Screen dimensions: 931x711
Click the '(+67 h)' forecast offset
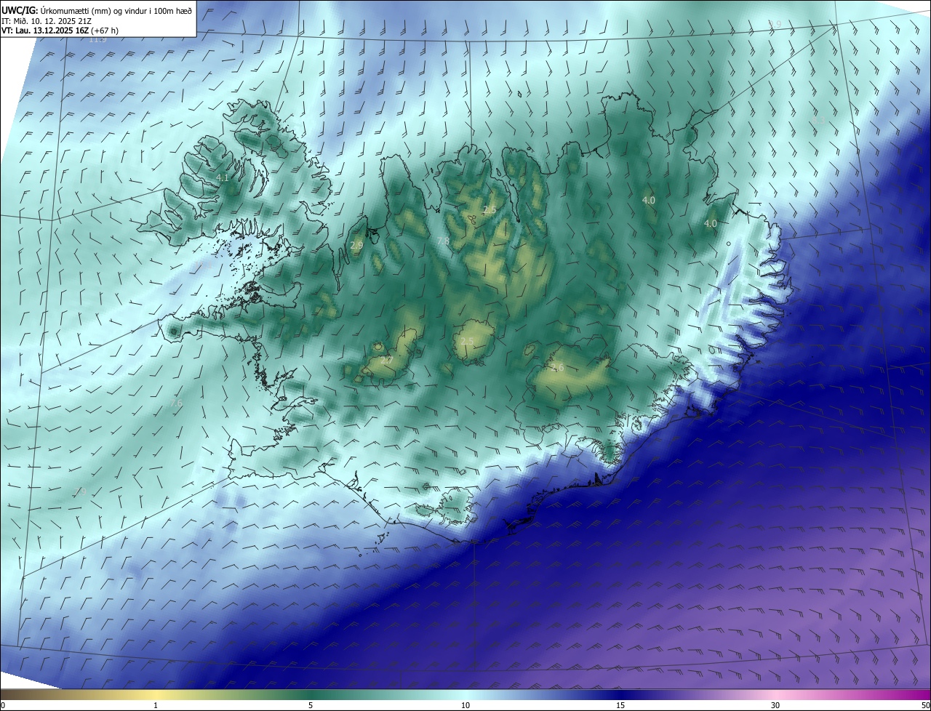point(105,31)
